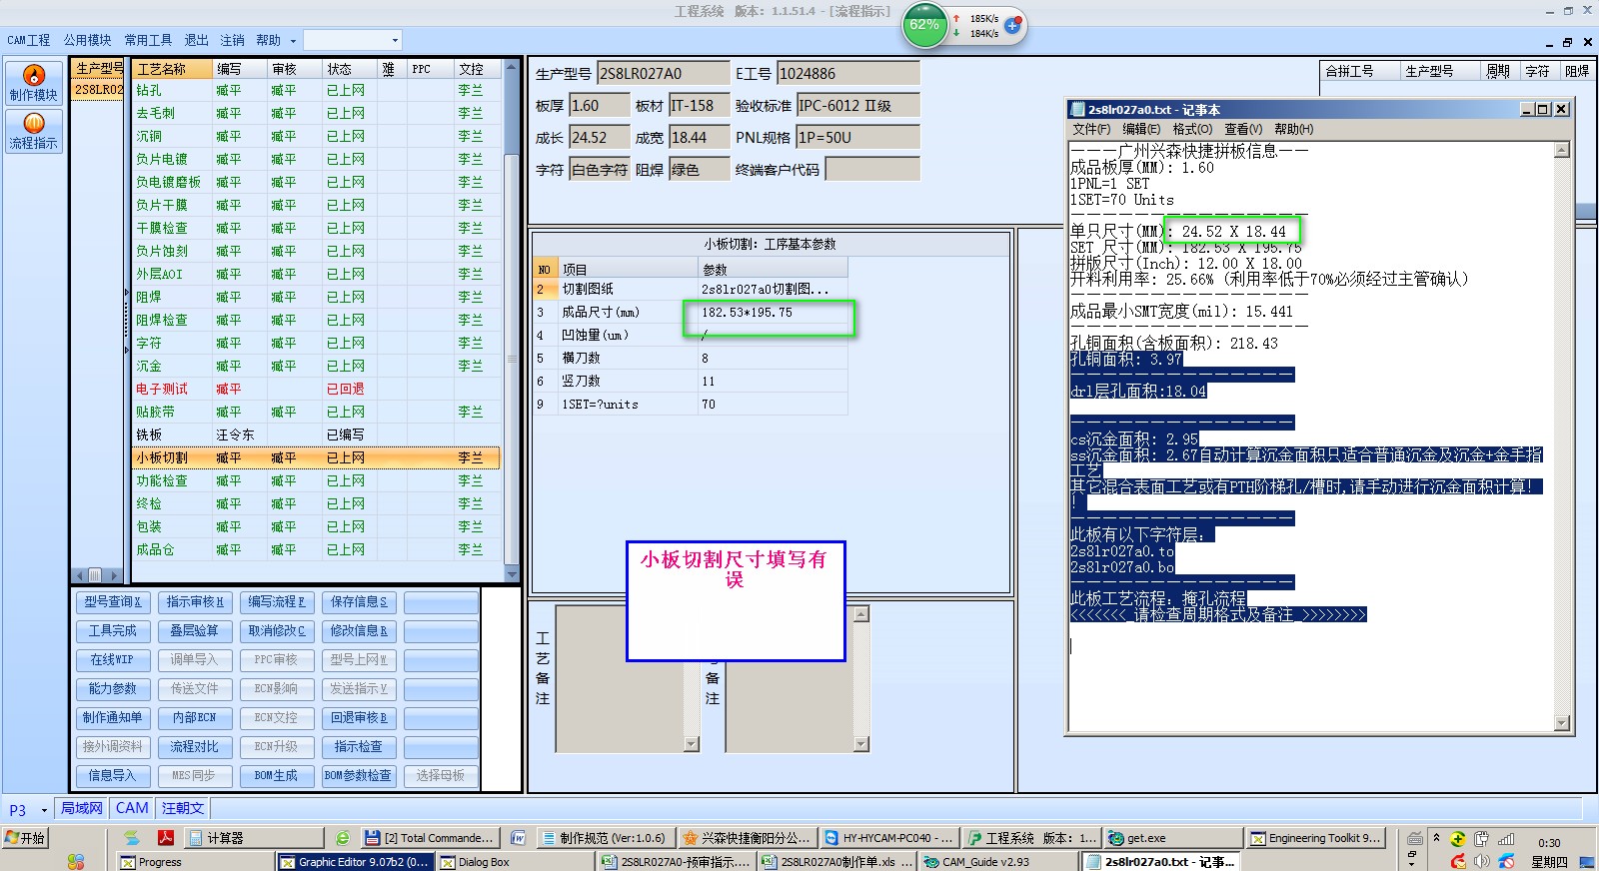This screenshot has height=871, width=1599.
Task: Switch to Dialog Box taskbar item
Action: 516,861
